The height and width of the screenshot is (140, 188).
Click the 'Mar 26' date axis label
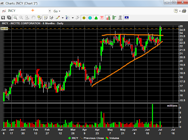click(x=73, y=132)
